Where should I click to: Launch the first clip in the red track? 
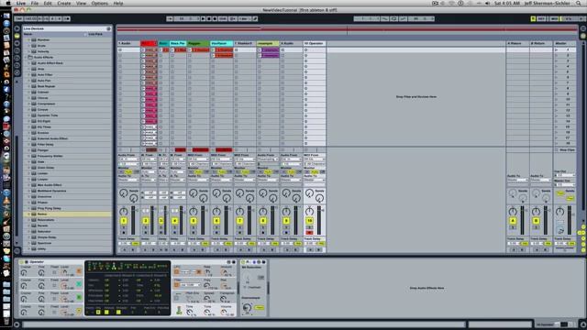point(143,49)
